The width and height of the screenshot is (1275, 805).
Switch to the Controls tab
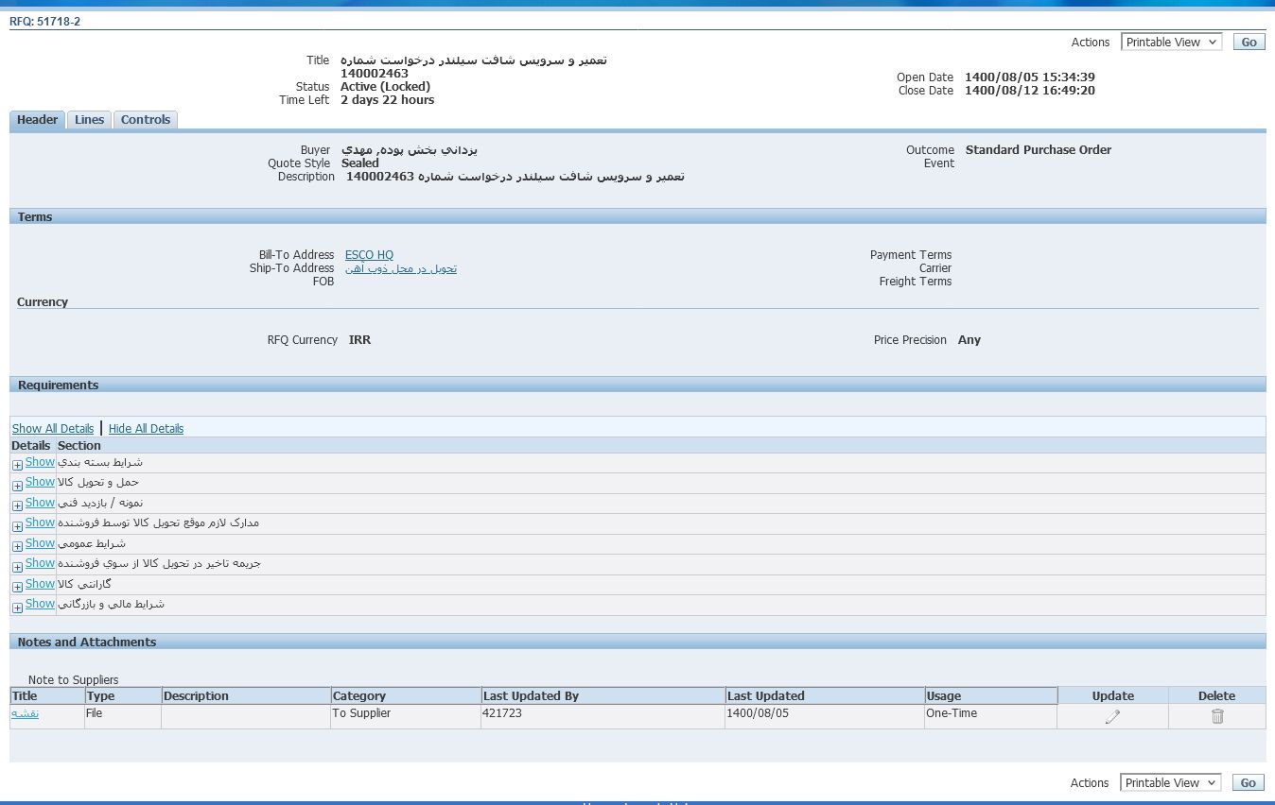click(x=146, y=120)
